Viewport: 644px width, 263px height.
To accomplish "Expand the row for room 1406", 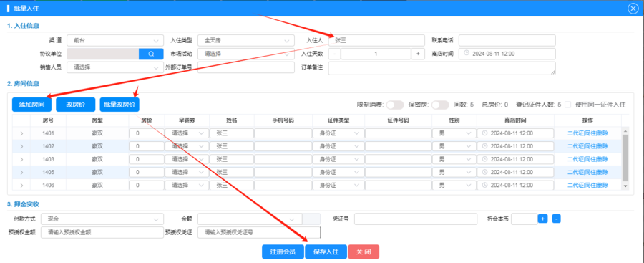I will tap(21, 185).
